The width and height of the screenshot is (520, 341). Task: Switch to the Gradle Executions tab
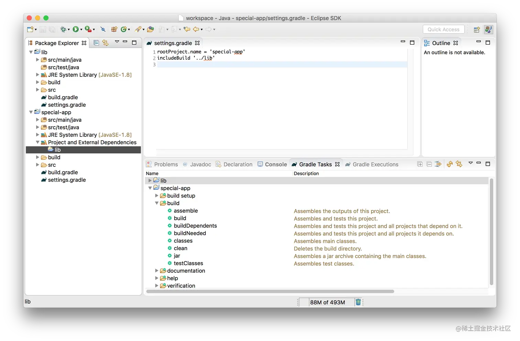(372, 164)
